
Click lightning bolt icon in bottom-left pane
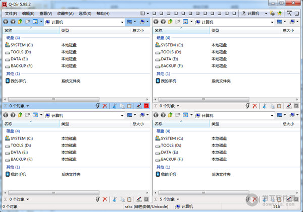click(x=98, y=199)
